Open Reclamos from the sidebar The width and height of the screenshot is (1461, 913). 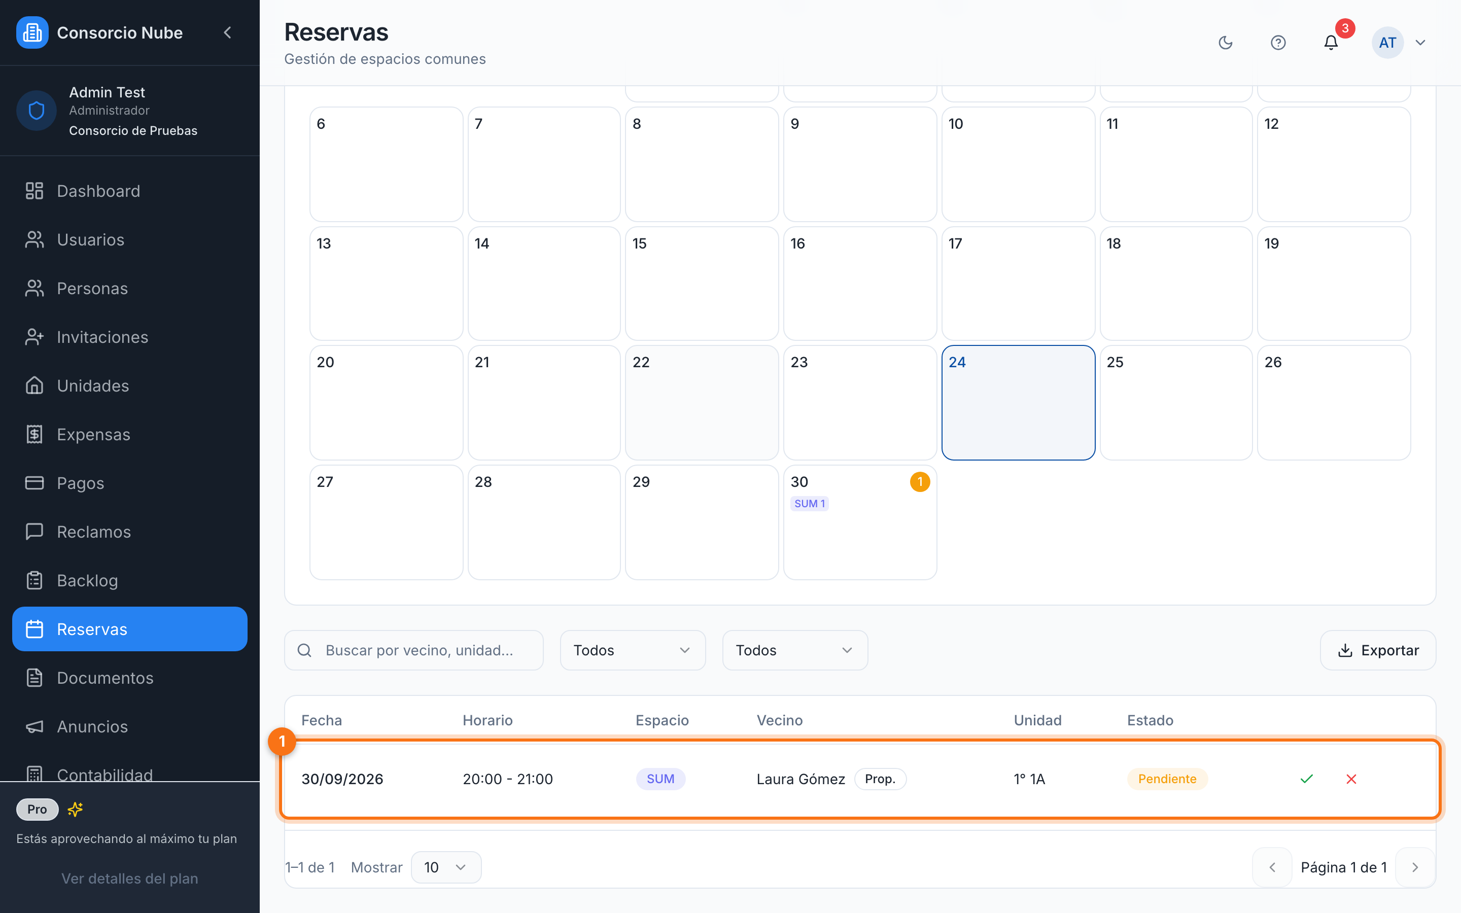(x=130, y=532)
